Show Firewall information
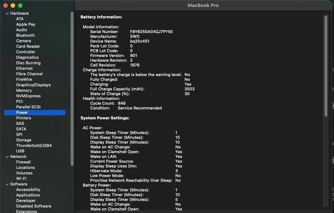Image resolution: width=334 pixels, height=213 pixels. coord(24,162)
